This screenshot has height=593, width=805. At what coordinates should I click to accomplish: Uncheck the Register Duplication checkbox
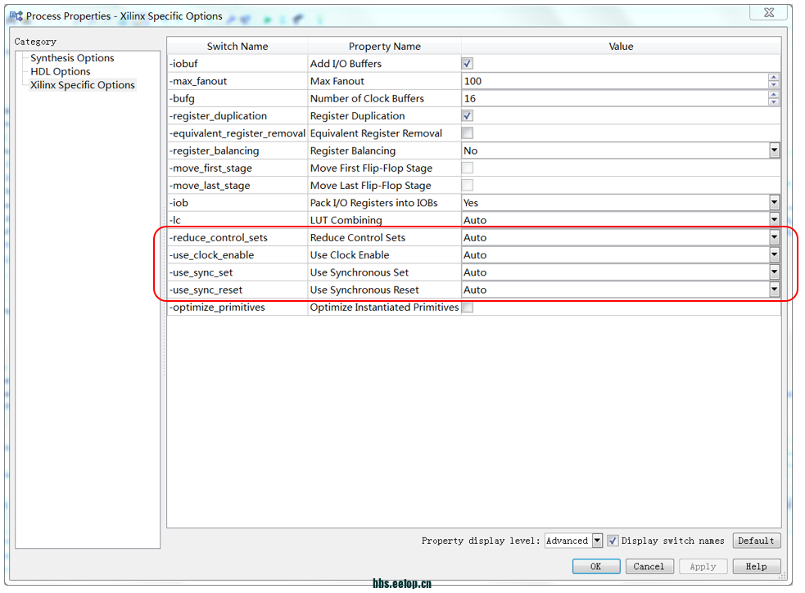[467, 116]
